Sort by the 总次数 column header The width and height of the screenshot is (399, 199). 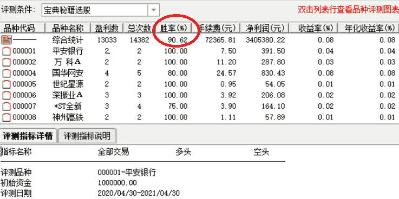click(x=139, y=28)
